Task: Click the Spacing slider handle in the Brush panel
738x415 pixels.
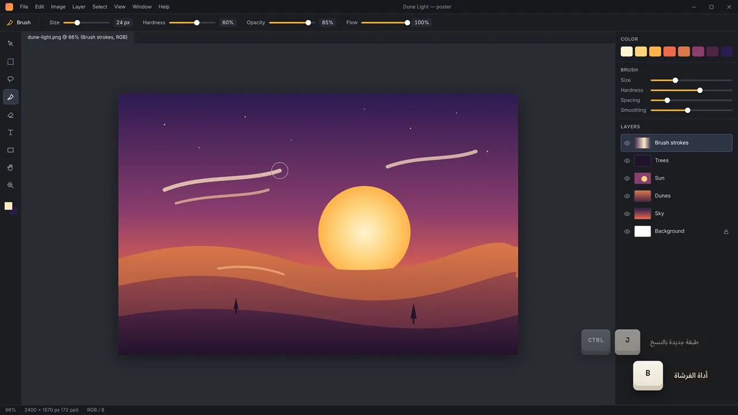Action: [x=667, y=100]
